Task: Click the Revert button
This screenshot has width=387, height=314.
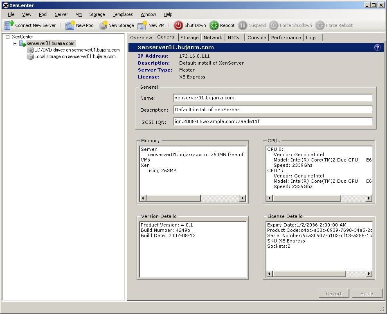Action: (334, 294)
